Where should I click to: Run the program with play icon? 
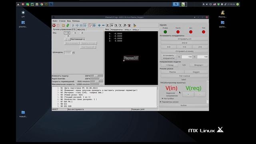tap(73, 25)
